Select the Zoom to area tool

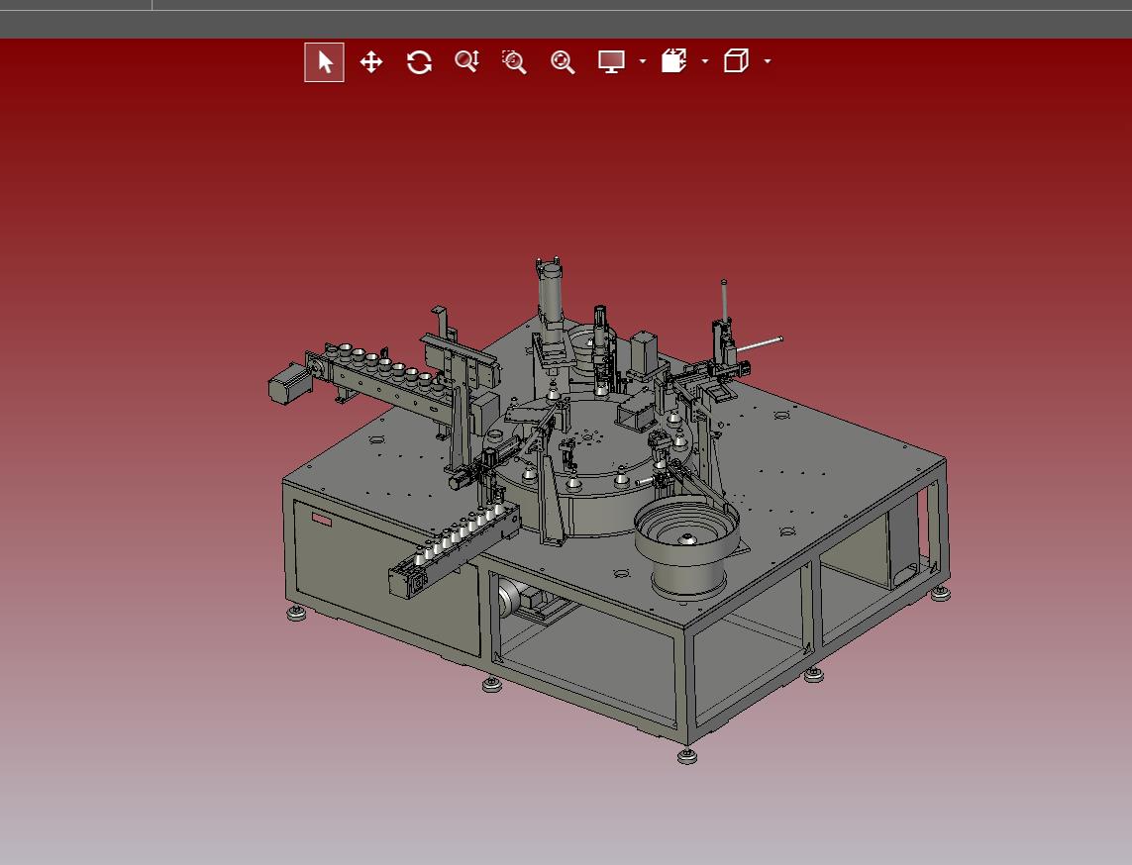[514, 62]
